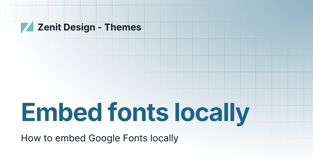
Task: Click the 'Zenit Design - Themes' title text
Action: coord(89,27)
